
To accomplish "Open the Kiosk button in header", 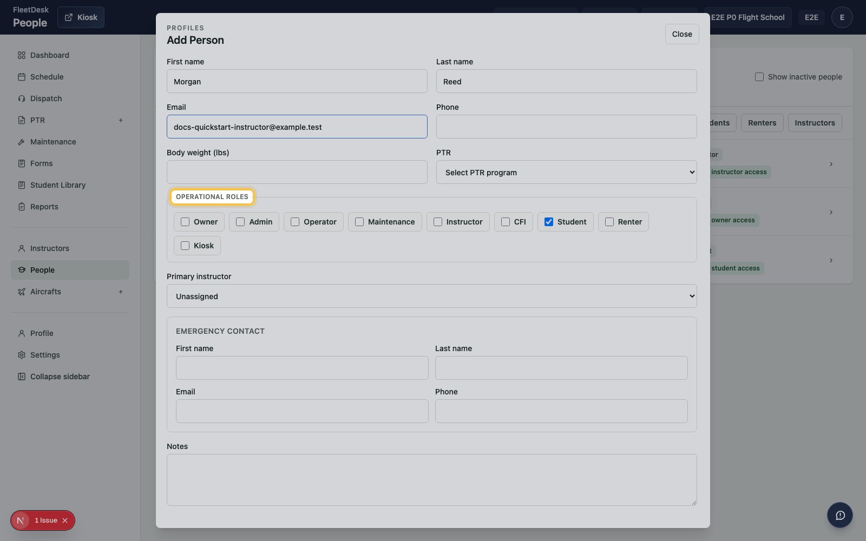I will click(81, 17).
